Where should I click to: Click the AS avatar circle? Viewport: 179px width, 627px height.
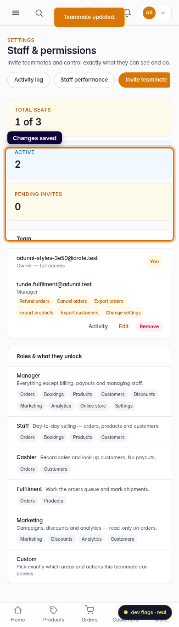tap(149, 13)
